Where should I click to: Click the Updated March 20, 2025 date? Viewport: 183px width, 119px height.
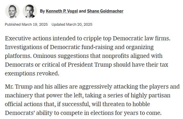coord(72,25)
